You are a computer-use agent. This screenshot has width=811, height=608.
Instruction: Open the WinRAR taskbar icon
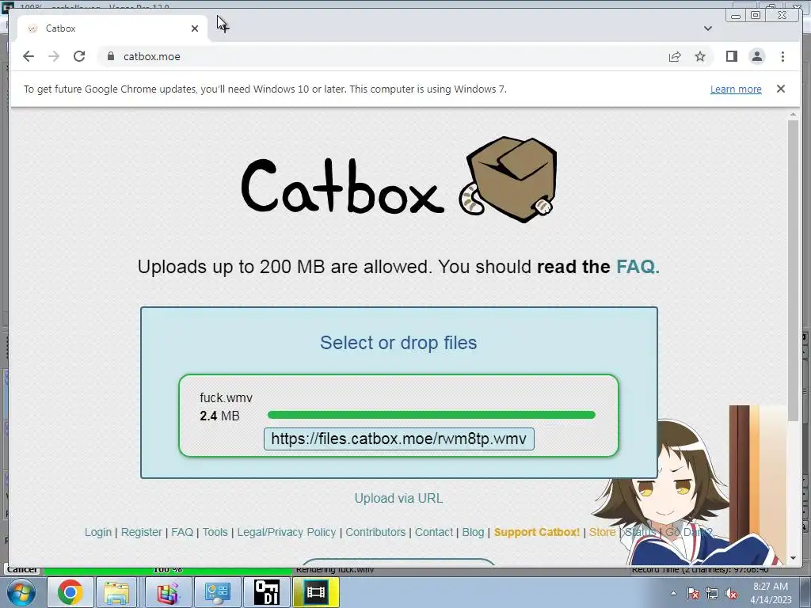(x=167, y=592)
